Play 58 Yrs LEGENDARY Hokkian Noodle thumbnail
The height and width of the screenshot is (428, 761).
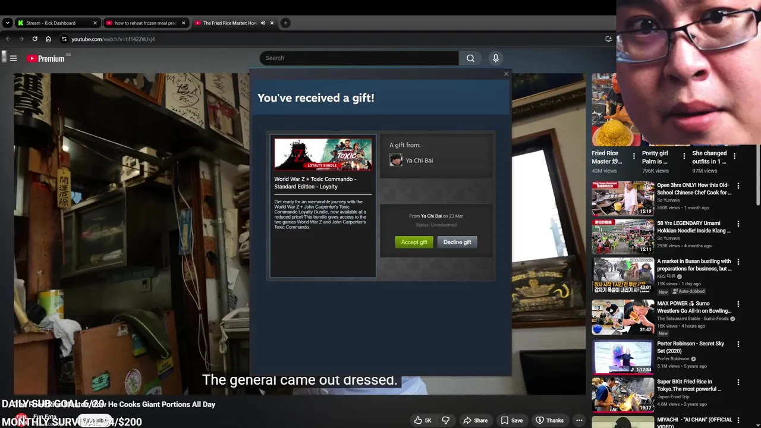pos(622,236)
